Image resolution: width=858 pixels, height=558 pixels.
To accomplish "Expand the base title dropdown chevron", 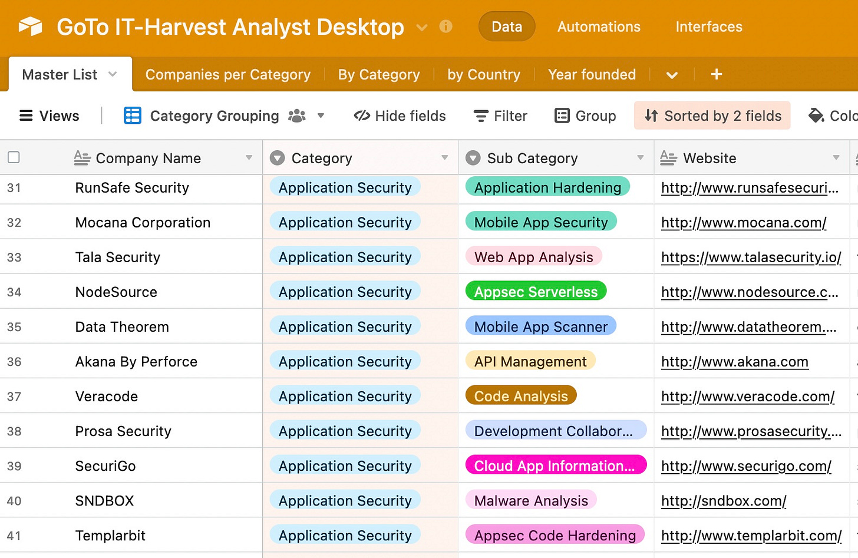I will coord(422,27).
